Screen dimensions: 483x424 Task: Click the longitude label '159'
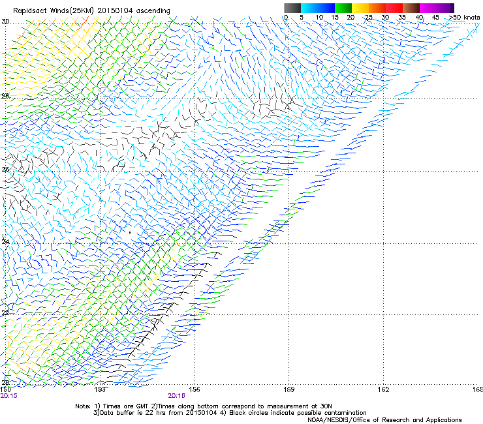click(289, 389)
